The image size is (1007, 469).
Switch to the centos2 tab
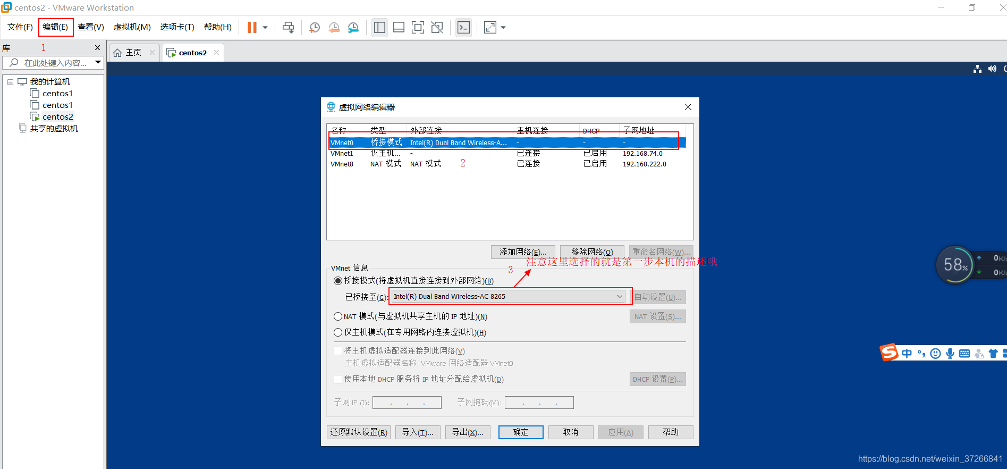(192, 53)
